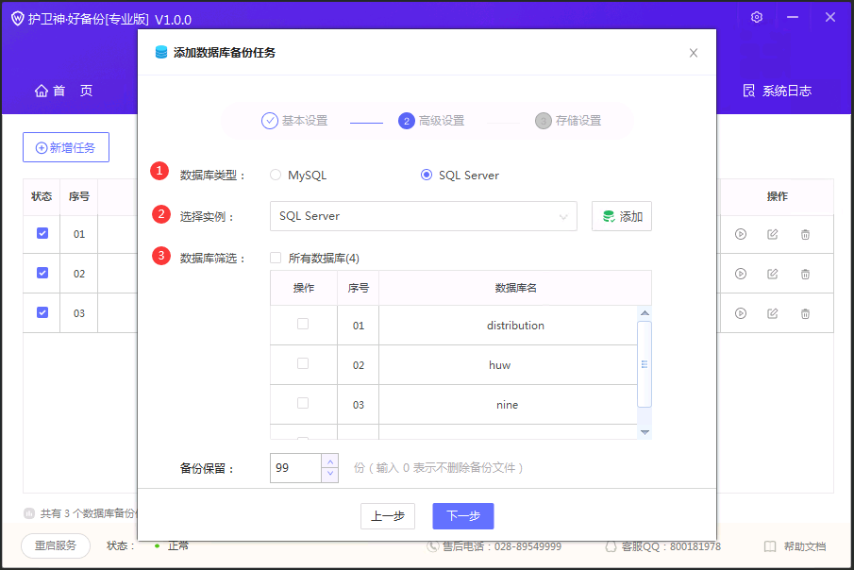
Task: Open the System Log (系统日志) tab
Action: tap(778, 91)
